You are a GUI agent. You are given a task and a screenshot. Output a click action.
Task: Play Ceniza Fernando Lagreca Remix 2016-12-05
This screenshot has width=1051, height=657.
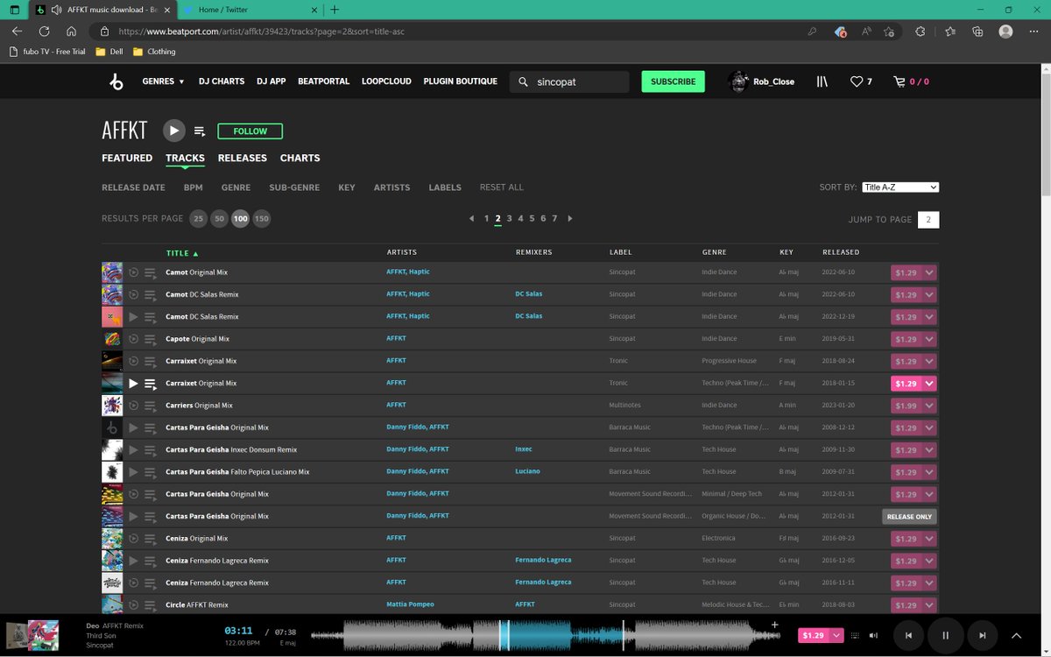click(x=133, y=561)
